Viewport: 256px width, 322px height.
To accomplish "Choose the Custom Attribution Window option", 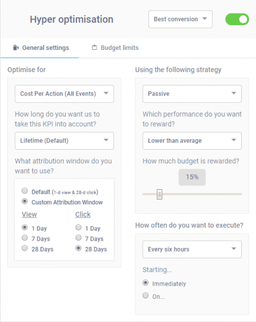I will coord(25,201).
